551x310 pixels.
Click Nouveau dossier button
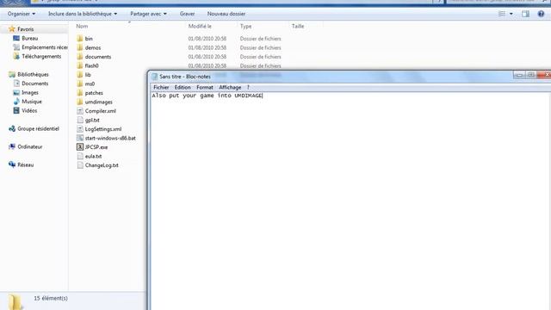(x=226, y=14)
